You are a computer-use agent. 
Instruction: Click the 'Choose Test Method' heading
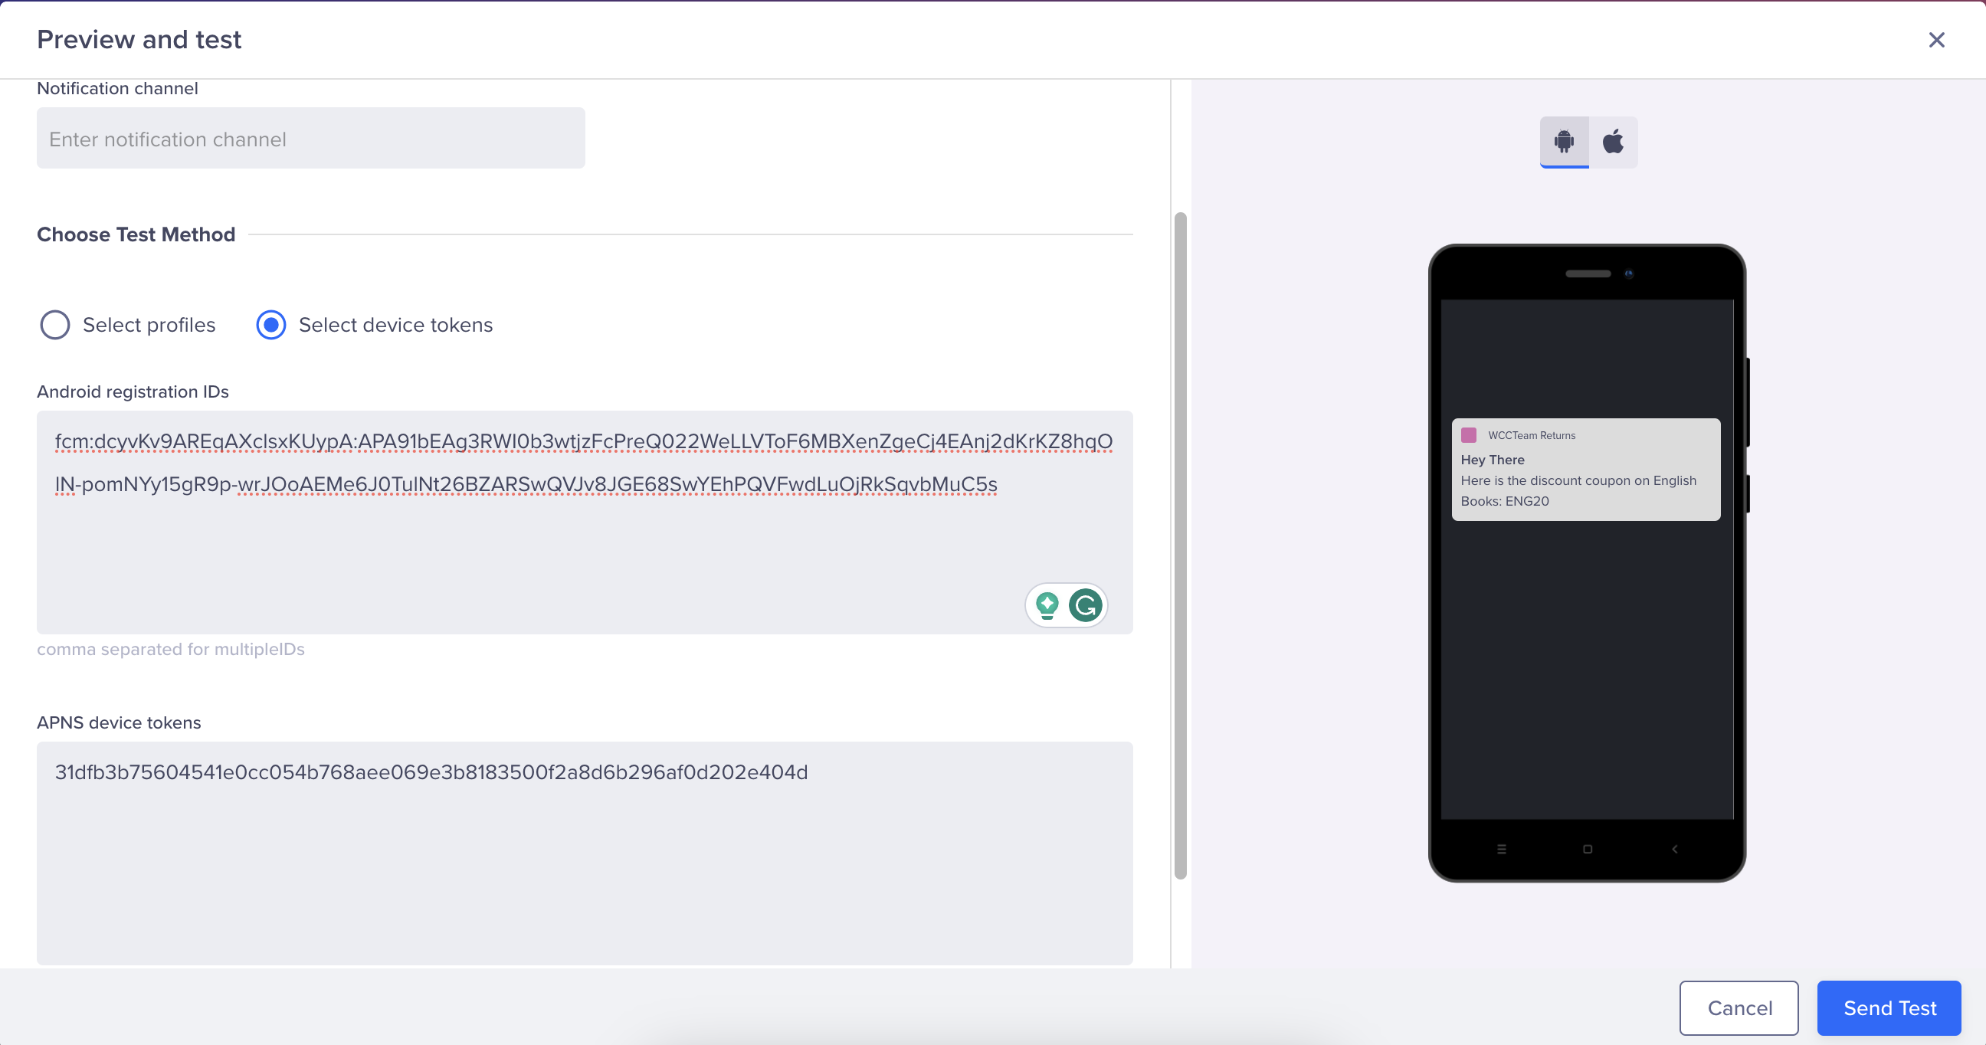136,234
